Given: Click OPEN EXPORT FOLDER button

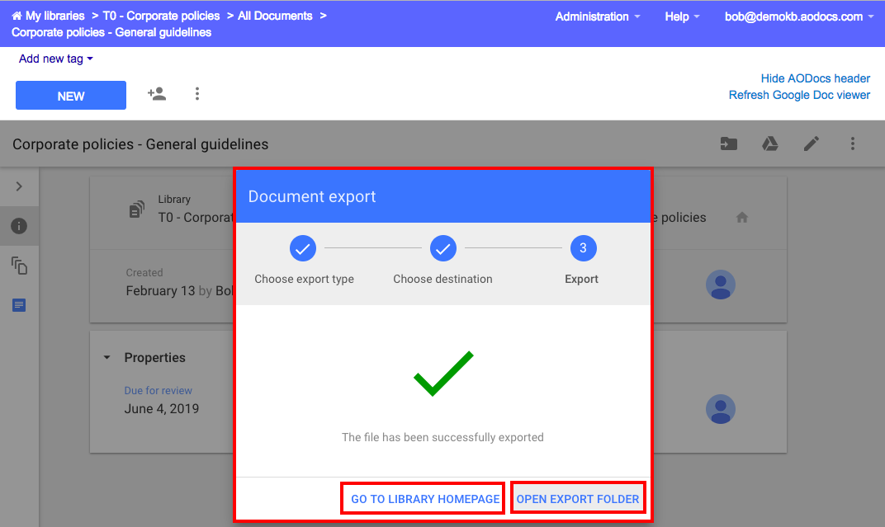Looking at the screenshot, I should (x=578, y=499).
